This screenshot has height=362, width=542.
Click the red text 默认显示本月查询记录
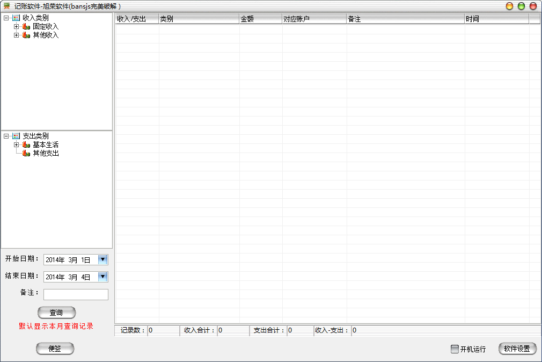point(56,327)
